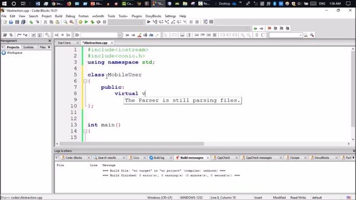Screen dimensions: 356x200
Task: Collapse the main function fold marker
Action: [85, 131]
